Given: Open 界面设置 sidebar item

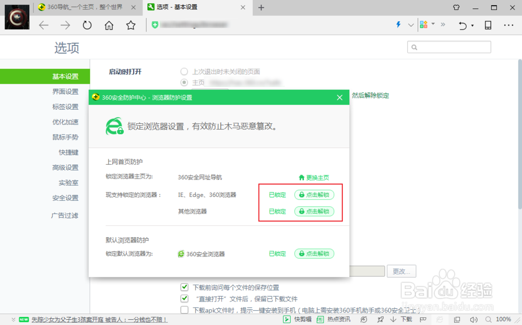Looking at the screenshot, I should coord(65,91).
